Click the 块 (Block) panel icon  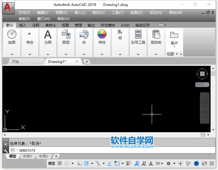(84, 34)
